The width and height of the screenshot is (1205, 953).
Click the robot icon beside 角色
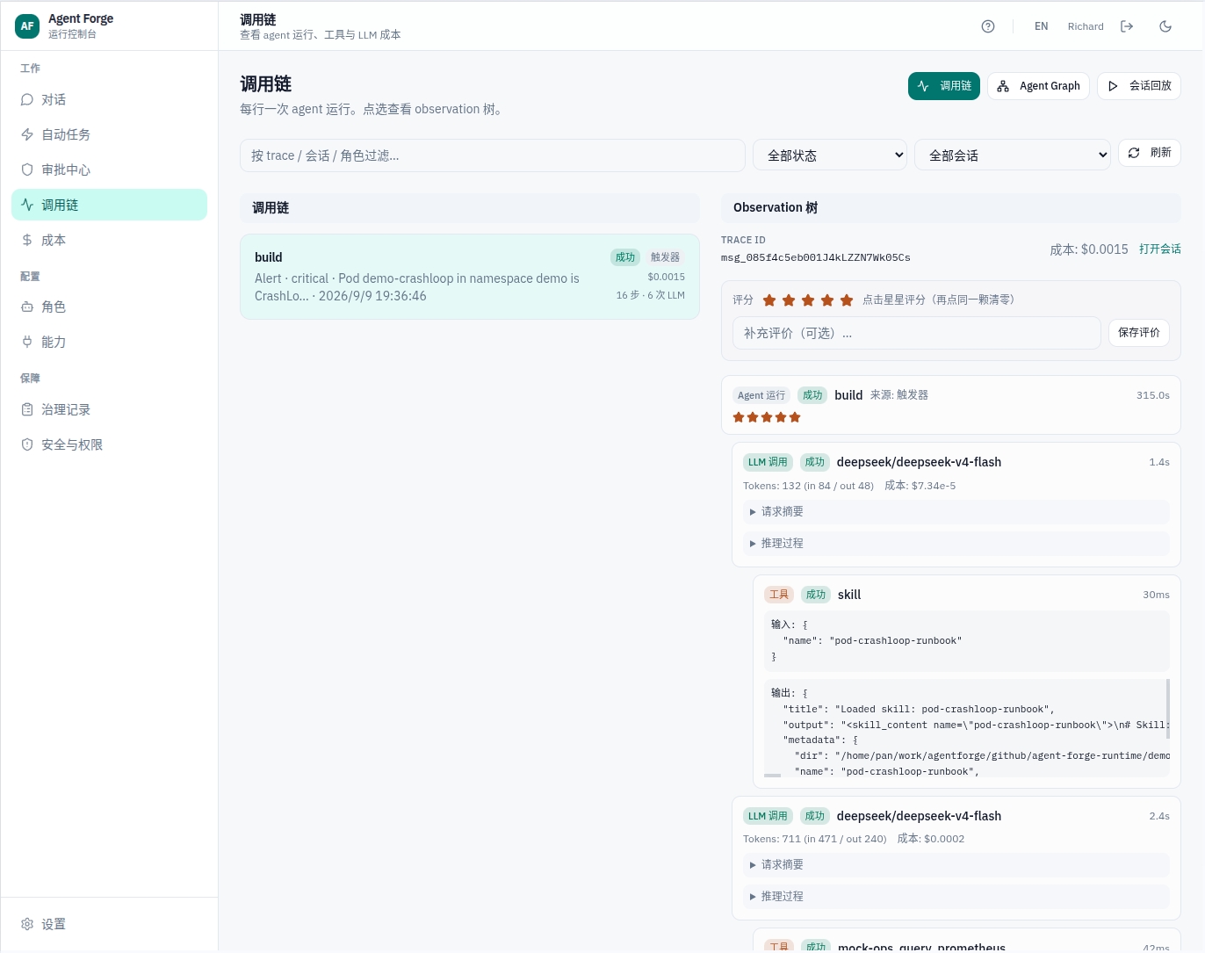pyautogui.click(x=27, y=307)
